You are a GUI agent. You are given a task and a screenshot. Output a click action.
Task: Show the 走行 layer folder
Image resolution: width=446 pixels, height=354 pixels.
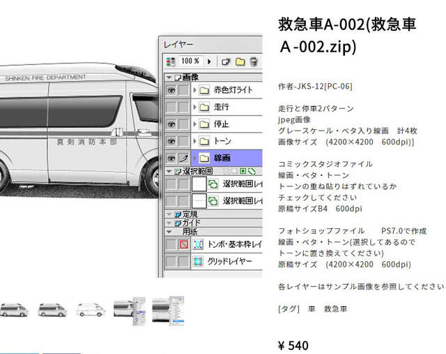[171, 107]
